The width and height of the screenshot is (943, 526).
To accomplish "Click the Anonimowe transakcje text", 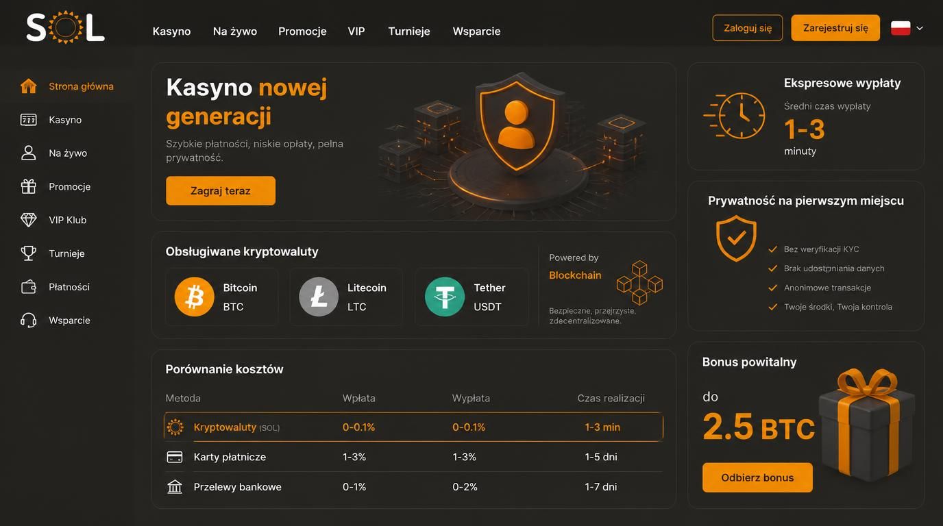I will point(827,288).
